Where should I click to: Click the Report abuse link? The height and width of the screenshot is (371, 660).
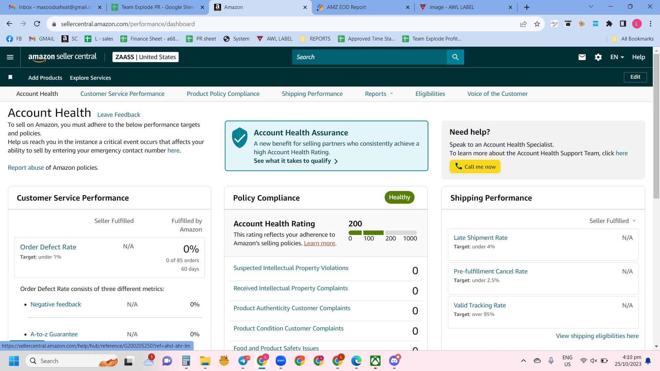26,168
